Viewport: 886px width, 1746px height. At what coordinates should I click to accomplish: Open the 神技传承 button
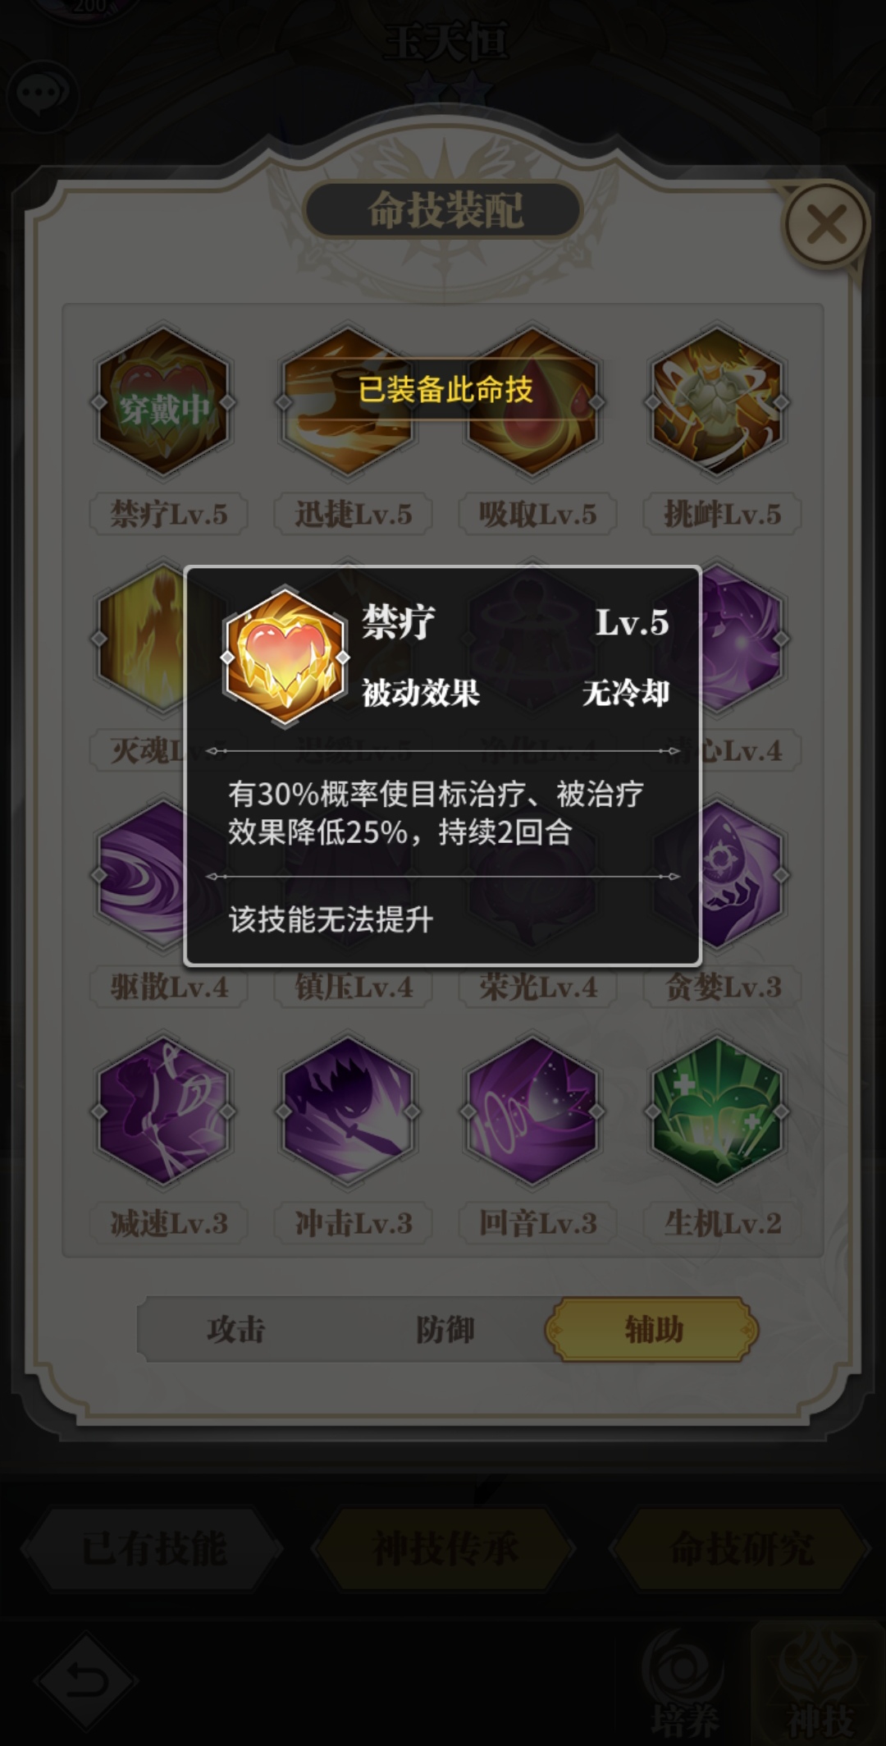[445, 1549]
